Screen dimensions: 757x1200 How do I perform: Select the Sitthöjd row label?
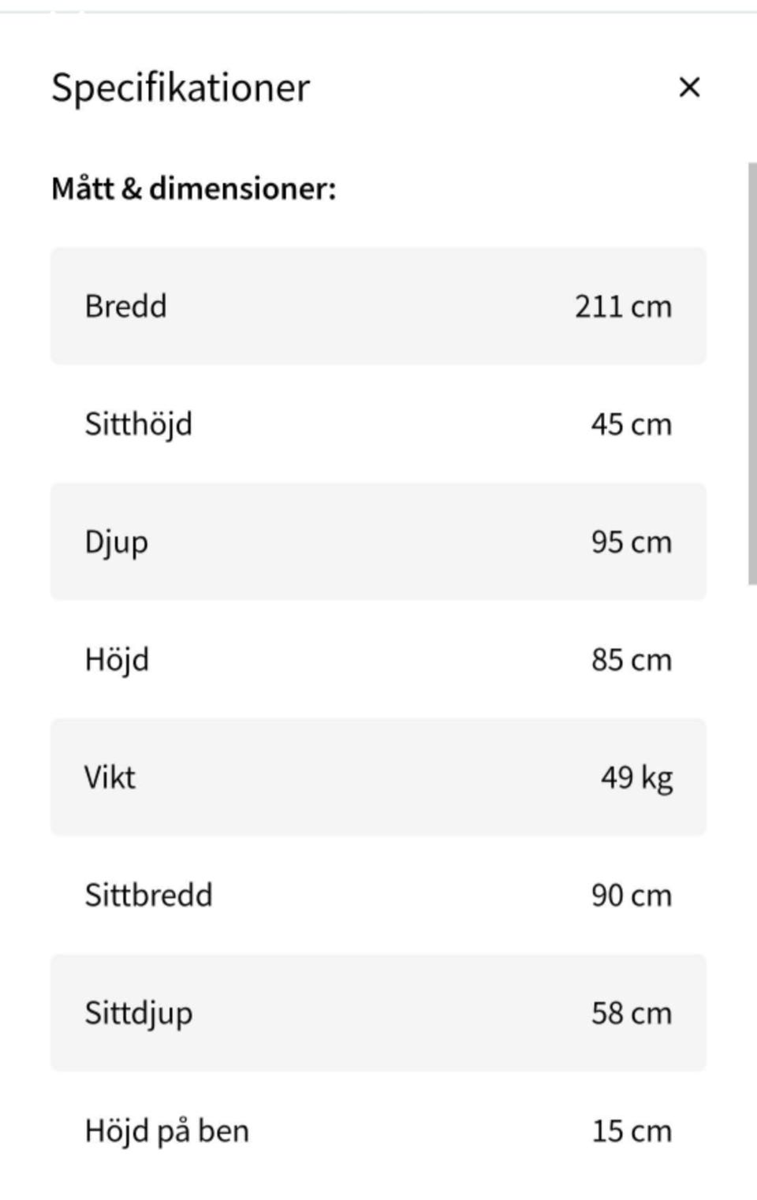(x=139, y=424)
